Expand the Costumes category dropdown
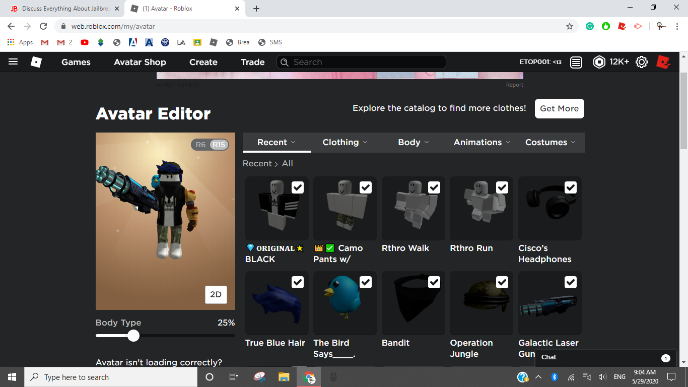This screenshot has height=387, width=688. [x=551, y=142]
